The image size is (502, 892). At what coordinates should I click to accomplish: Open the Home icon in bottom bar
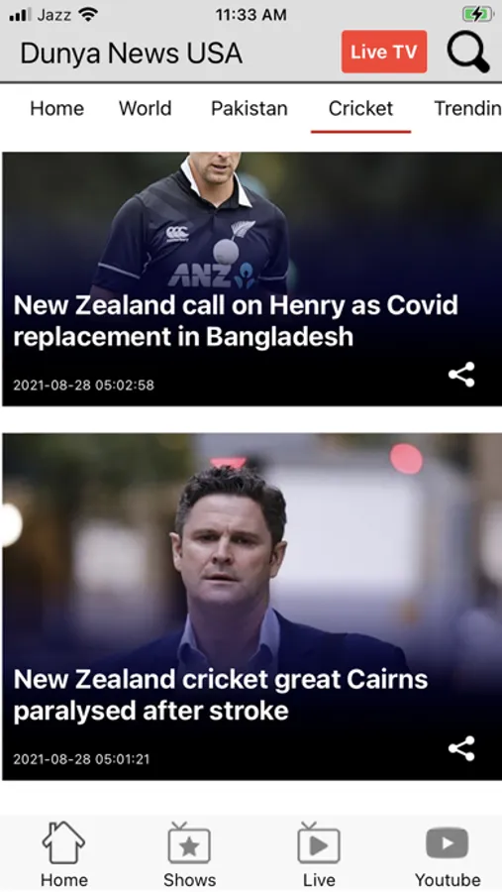[63, 854]
